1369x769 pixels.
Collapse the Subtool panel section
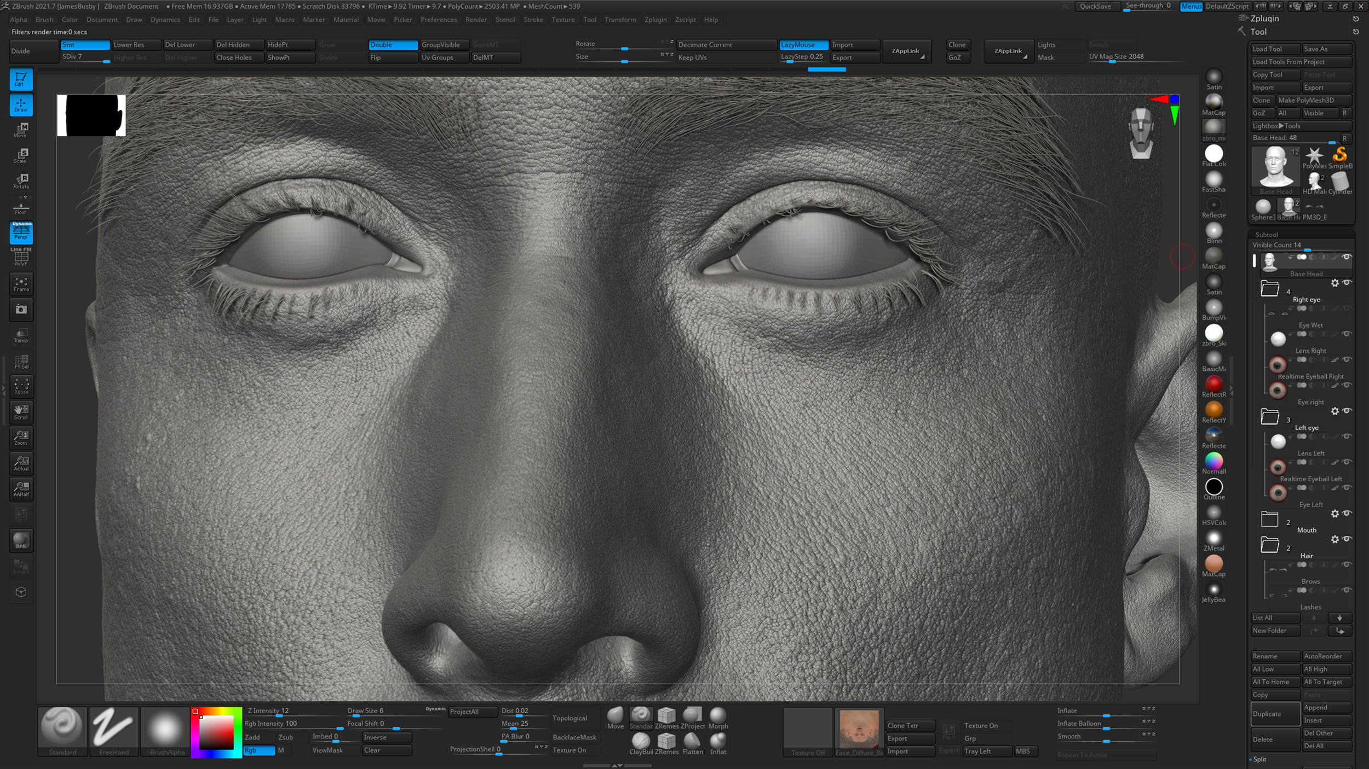pos(1267,234)
